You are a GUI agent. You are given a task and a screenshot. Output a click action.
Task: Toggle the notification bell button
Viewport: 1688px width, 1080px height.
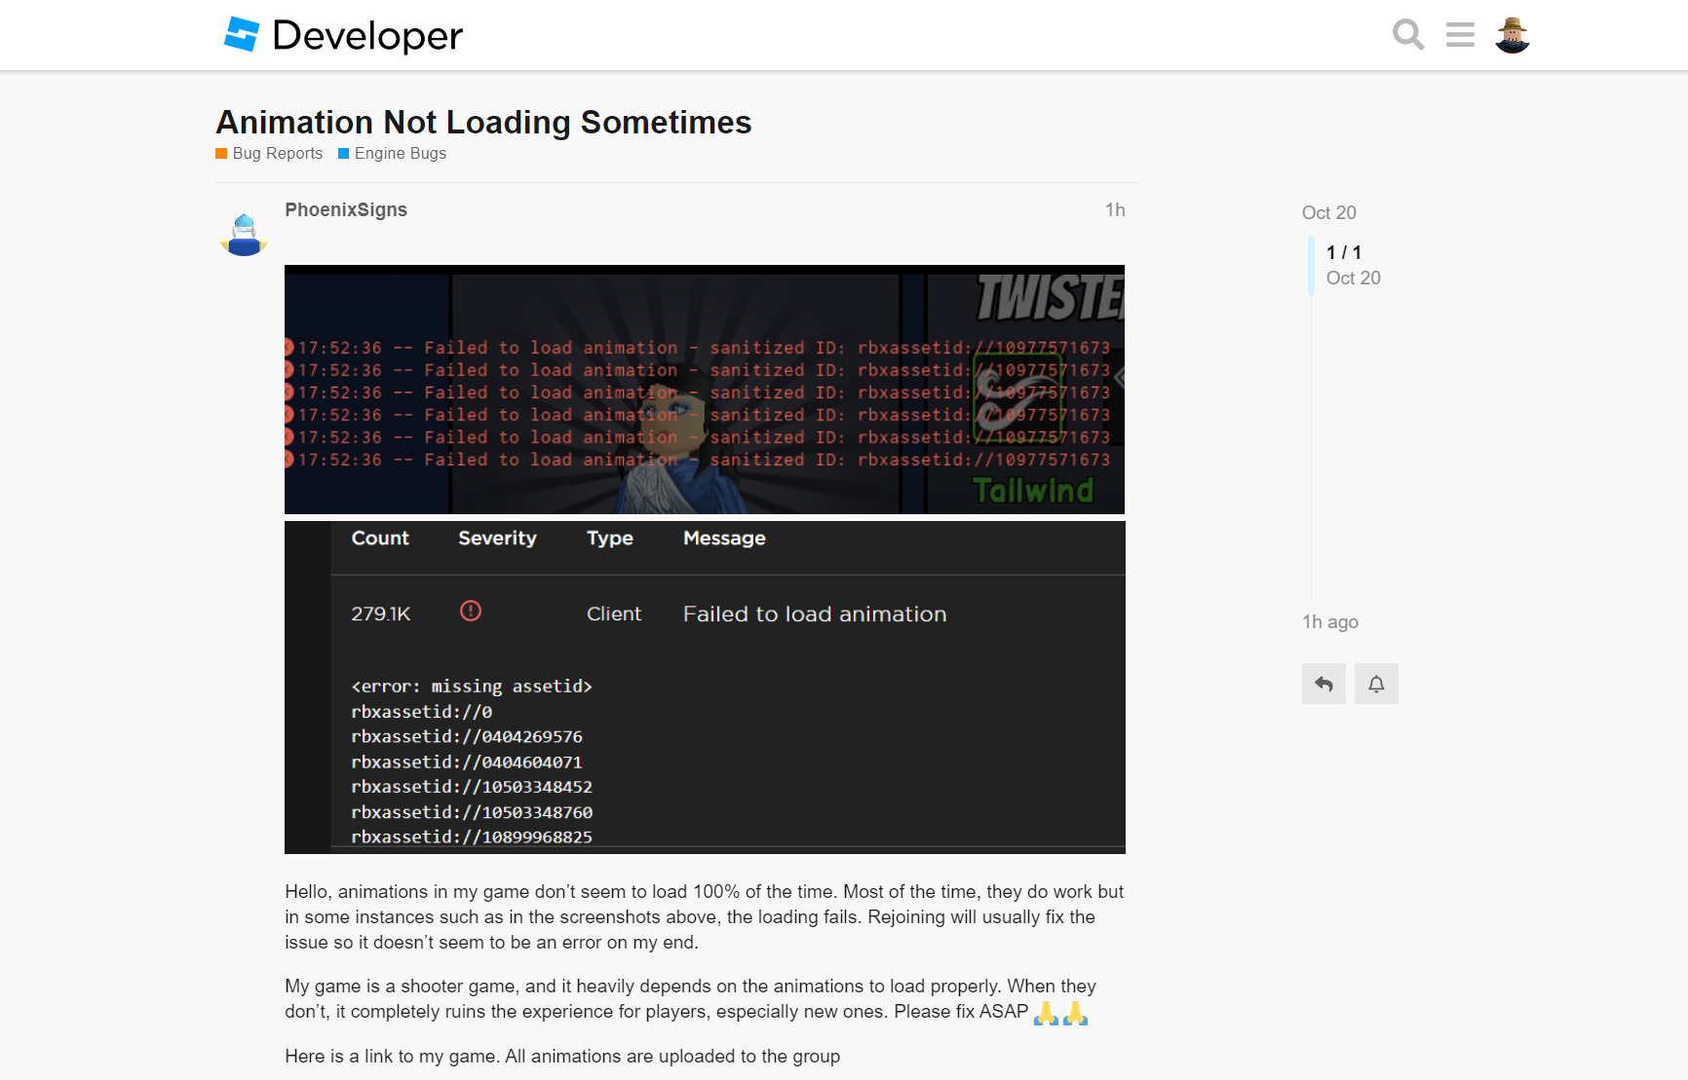1376,684
